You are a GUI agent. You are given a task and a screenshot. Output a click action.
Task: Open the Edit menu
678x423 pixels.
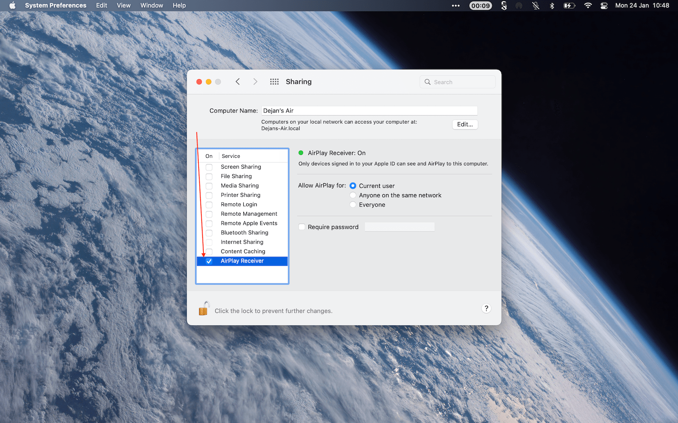(x=102, y=5)
